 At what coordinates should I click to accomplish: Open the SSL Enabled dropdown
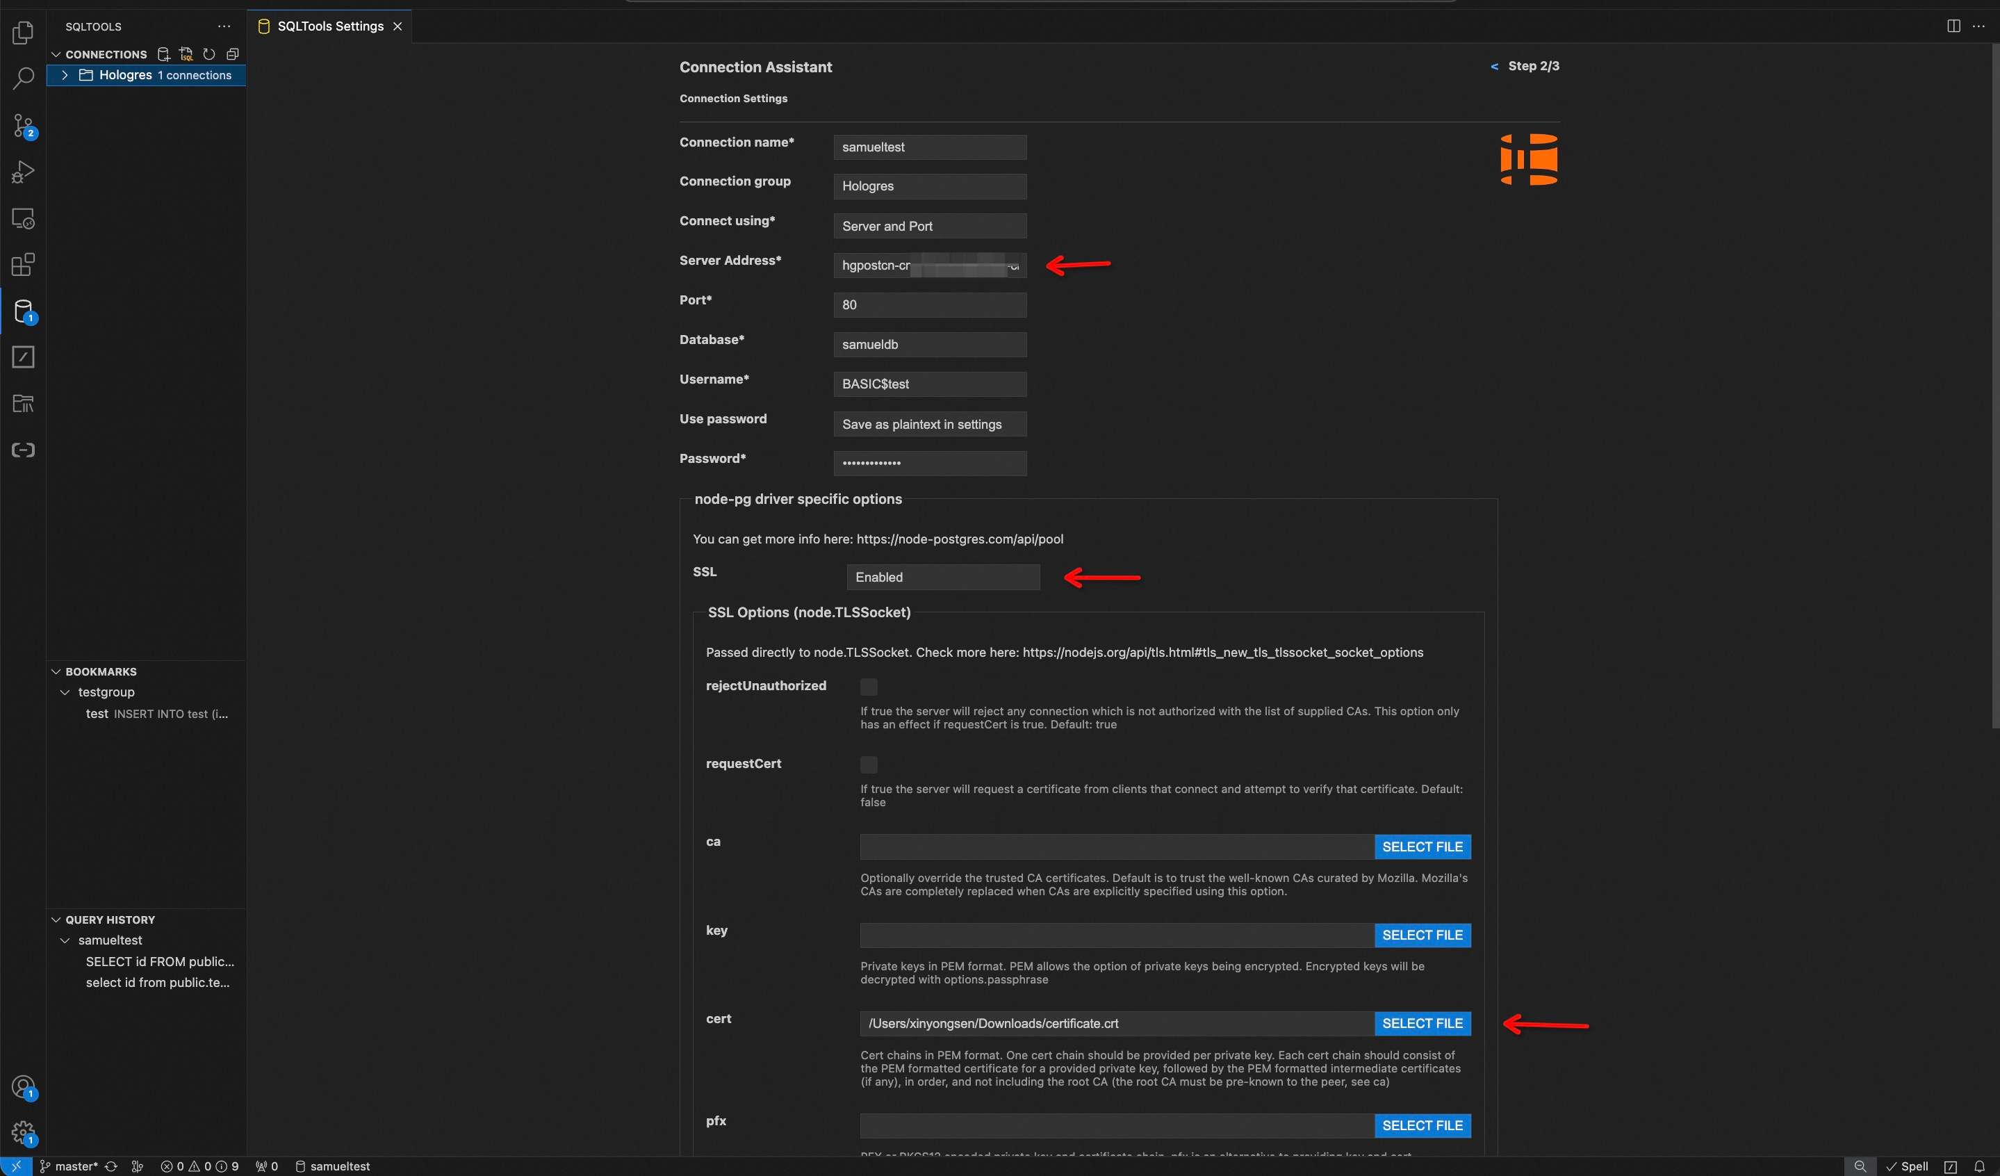click(943, 577)
